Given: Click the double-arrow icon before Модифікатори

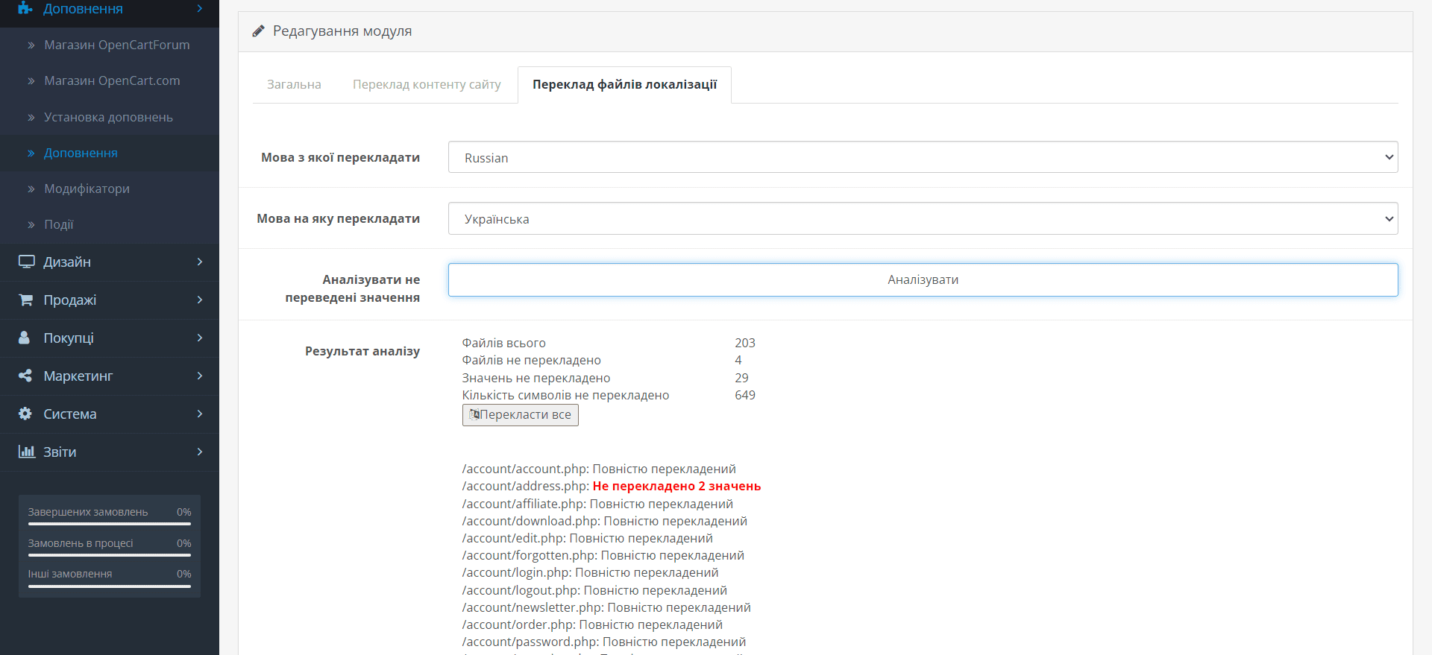Looking at the screenshot, I should (31, 189).
